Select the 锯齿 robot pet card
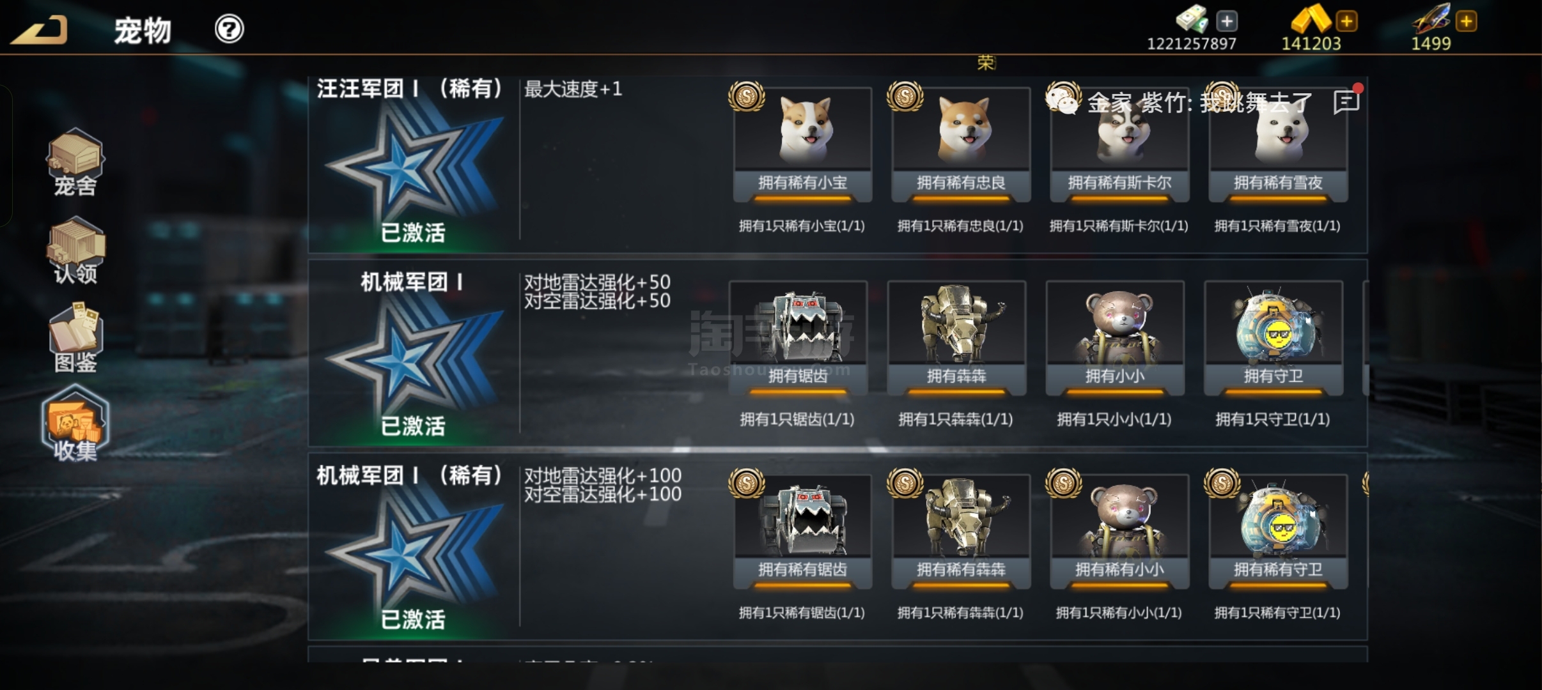This screenshot has height=690, width=1542. [x=798, y=337]
